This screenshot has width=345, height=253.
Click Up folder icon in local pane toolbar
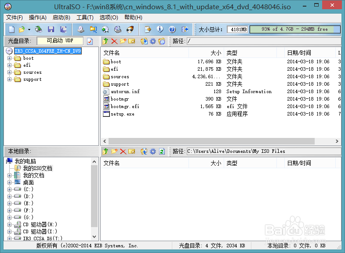(x=105, y=152)
